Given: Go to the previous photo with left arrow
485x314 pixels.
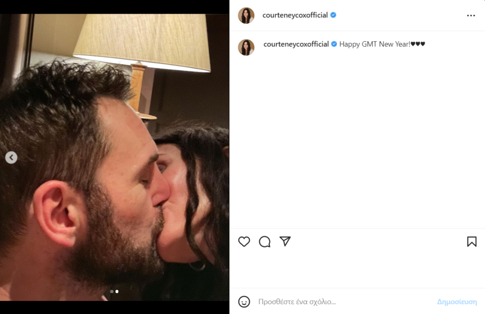Looking at the screenshot, I should coord(11,157).
